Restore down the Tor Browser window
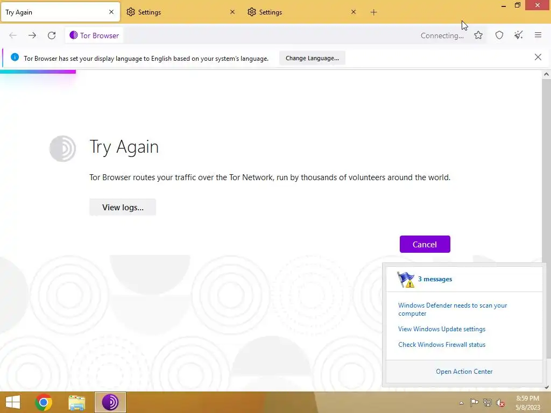551x413 pixels. coord(518,5)
